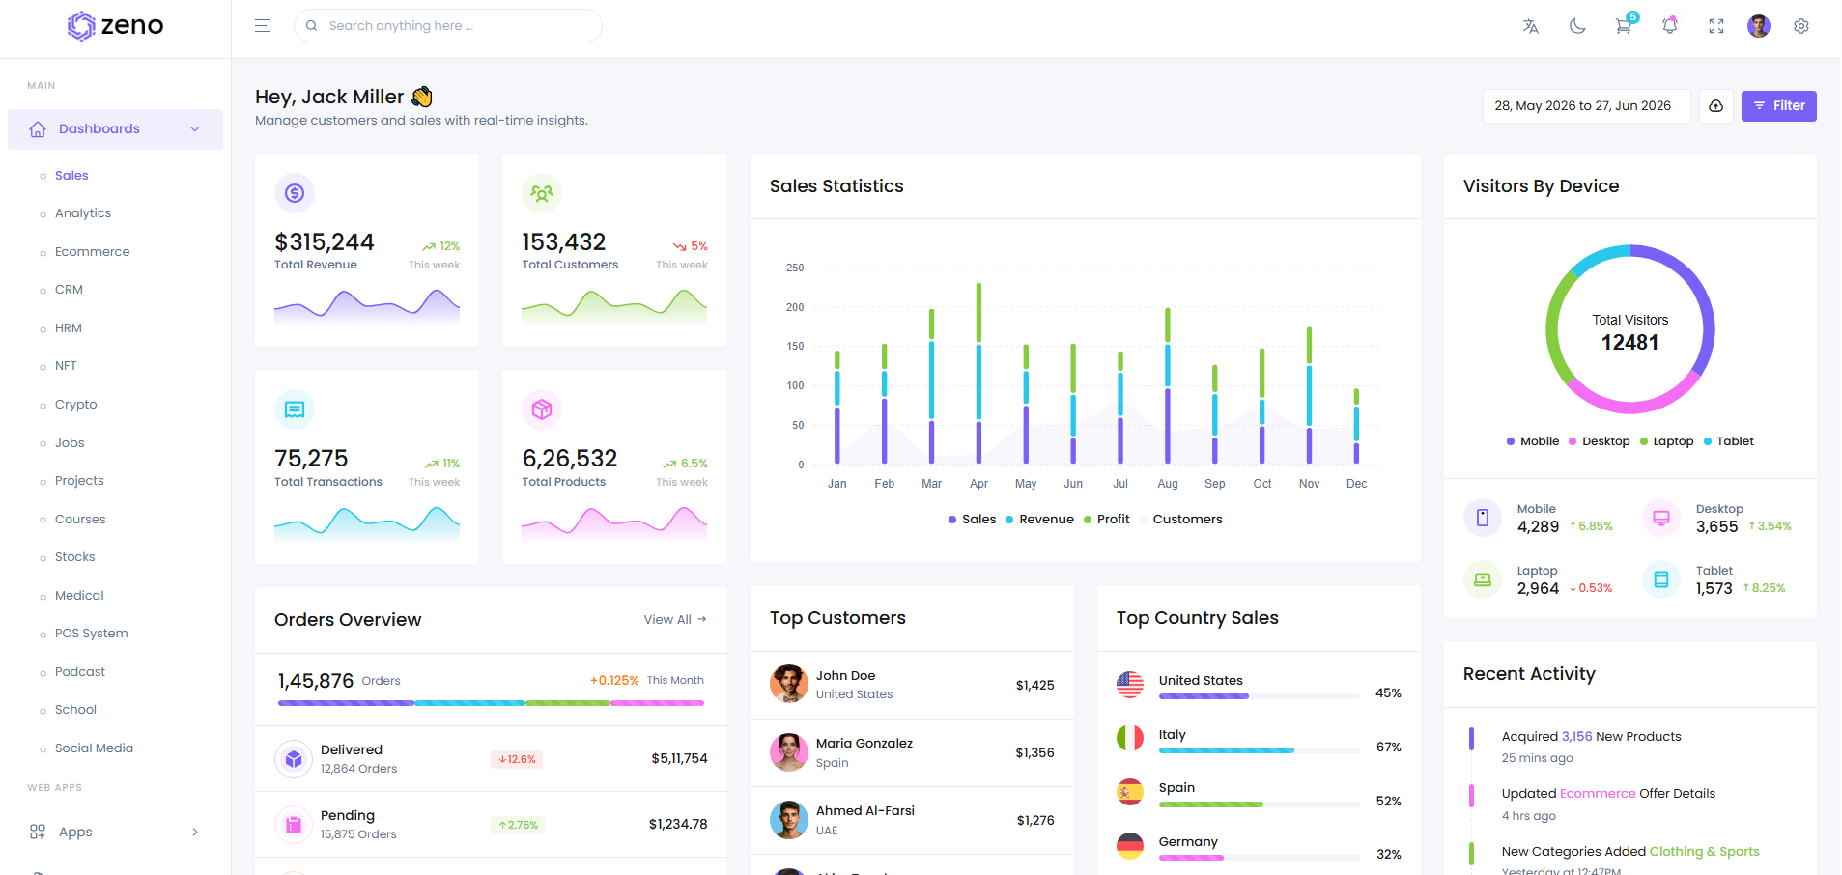This screenshot has width=1842, height=875.
Task: Open the settings gear icon
Action: [1801, 26]
